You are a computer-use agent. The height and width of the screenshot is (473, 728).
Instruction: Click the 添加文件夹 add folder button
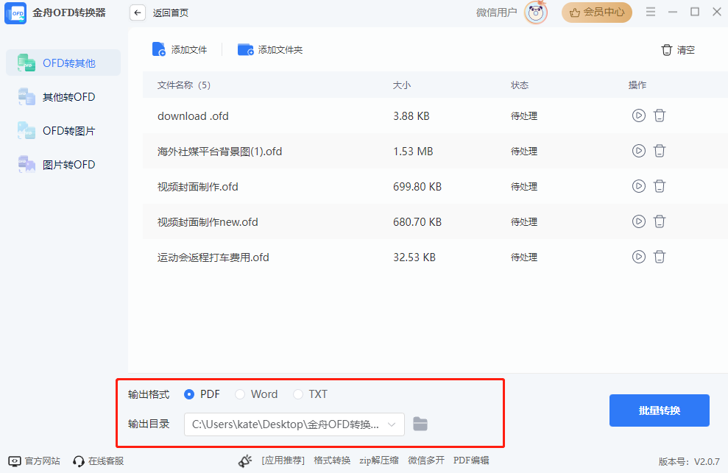pyautogui.click(x=270, y=50)
